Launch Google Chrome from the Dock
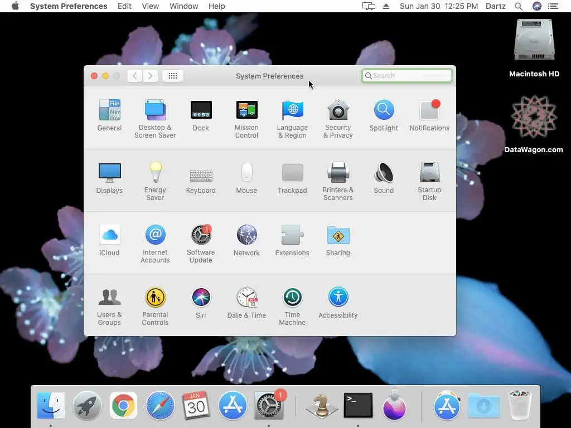This screenshot has width=571, height=428. point(123,406)
